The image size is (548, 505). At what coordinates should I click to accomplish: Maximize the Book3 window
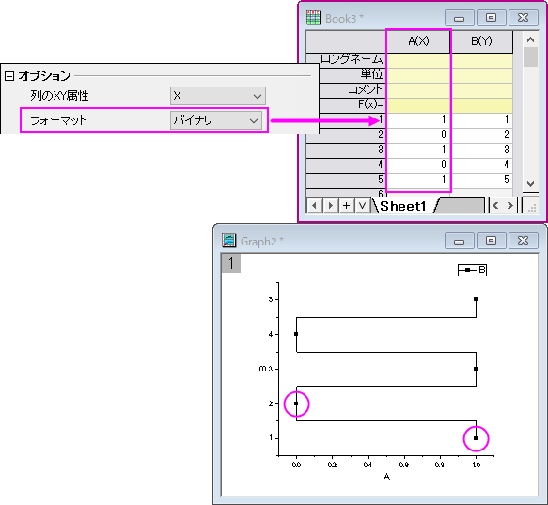click(491, 18)
